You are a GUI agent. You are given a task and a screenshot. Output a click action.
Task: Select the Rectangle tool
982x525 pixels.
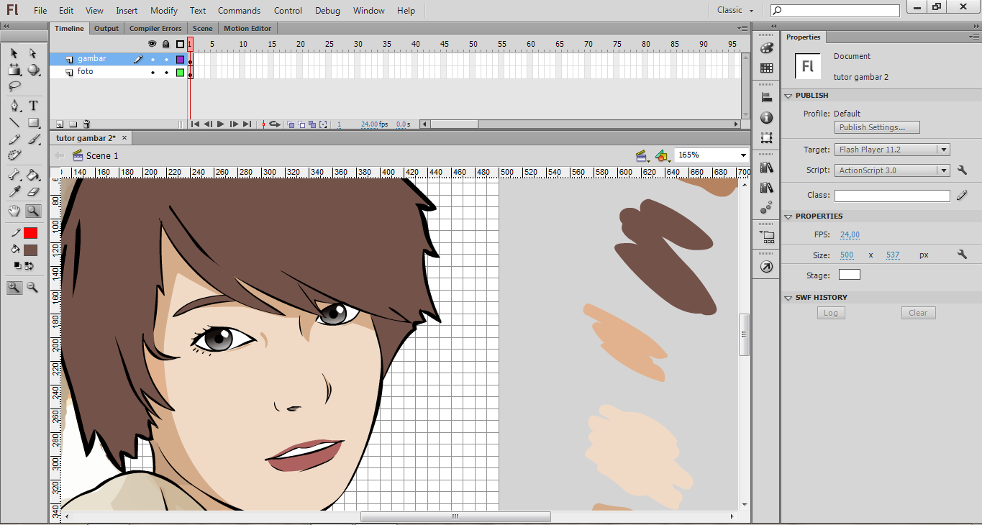(33, 122)
